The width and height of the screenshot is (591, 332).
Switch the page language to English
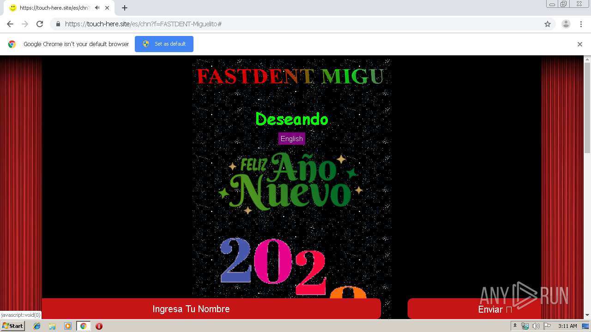292,139
